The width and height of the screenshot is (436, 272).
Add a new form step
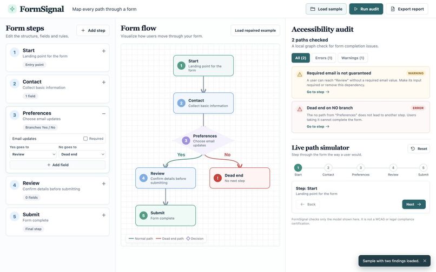click(x=93, y=31)
